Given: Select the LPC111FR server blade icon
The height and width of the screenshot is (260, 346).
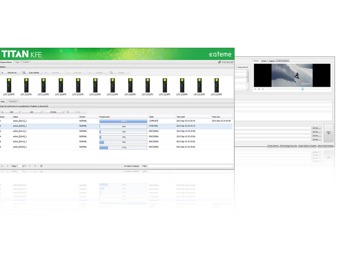Looking at the screenshot, I should tap(112, 86).
